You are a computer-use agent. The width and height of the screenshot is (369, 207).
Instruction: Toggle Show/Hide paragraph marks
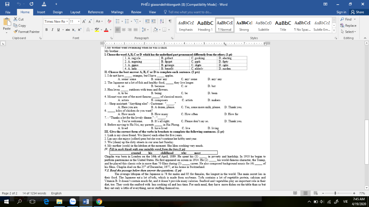click(x=170, y=21)
